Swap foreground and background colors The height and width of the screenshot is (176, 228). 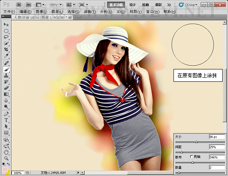(x=8, y=164)
